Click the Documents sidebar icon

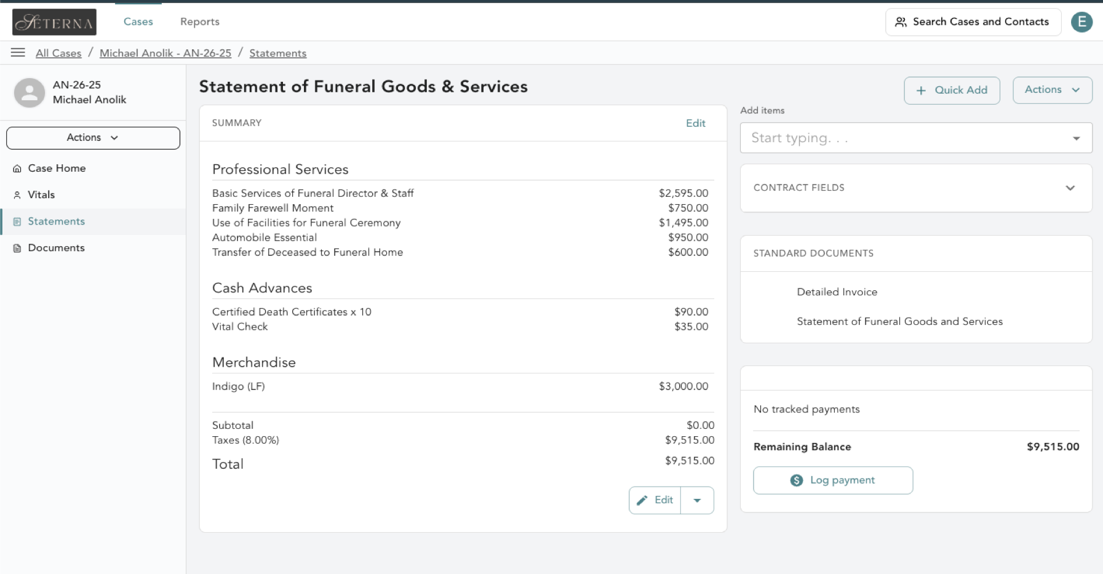17,248
